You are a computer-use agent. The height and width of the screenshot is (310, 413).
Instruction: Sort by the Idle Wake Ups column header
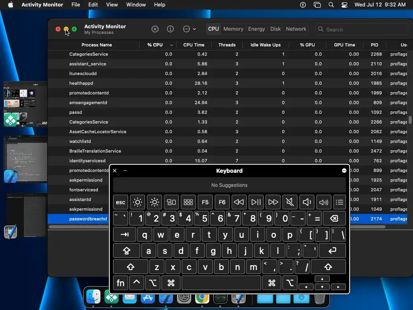click(x=265, y=45)
